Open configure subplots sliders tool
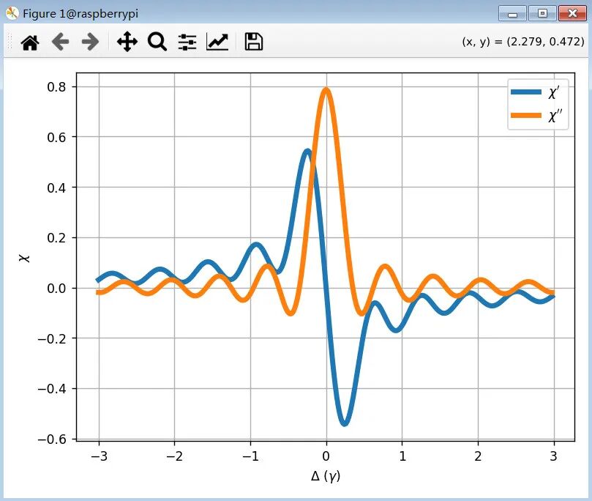This screenshot has height=501, width=592. 187,42
